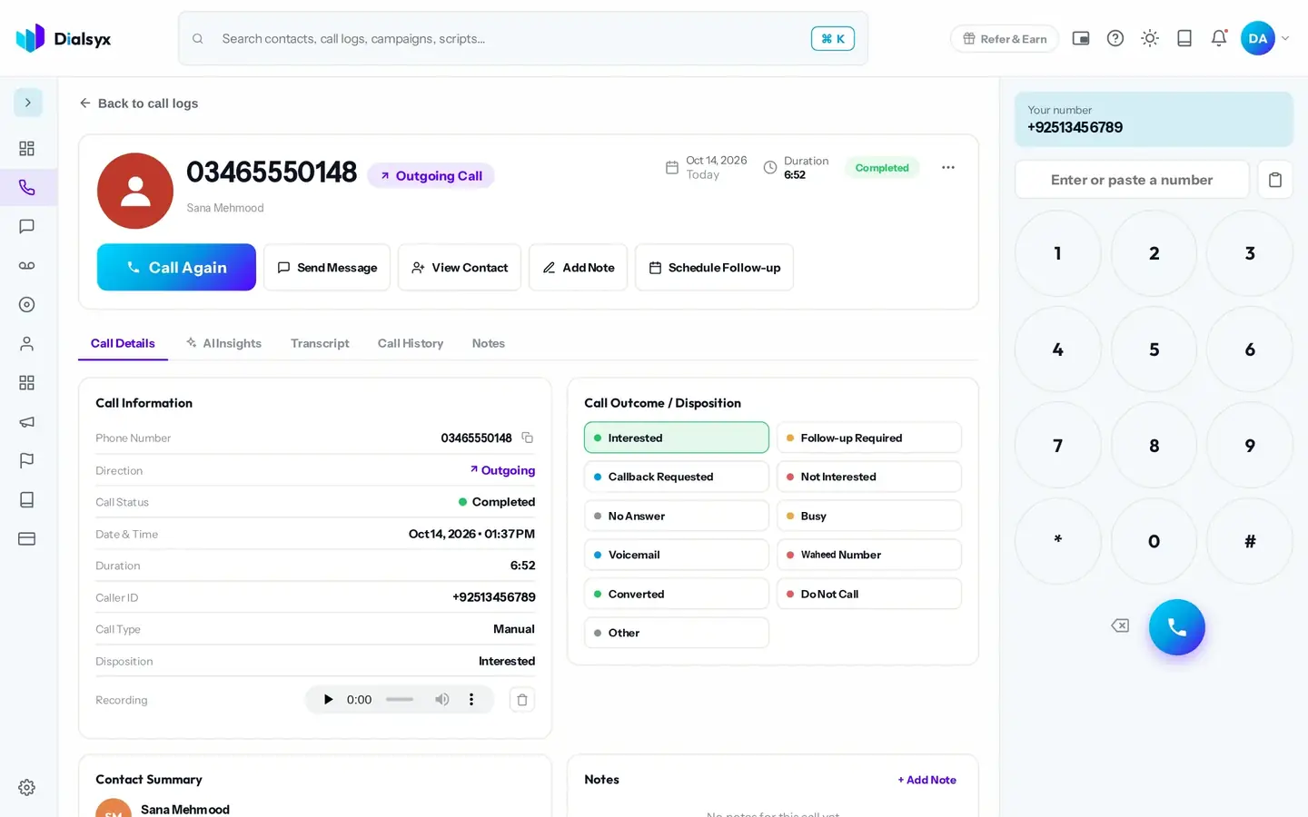Open the call more options menu
Image resolution: width=1308 pixels, height=817 pixels.
click(x=948, y=167)
